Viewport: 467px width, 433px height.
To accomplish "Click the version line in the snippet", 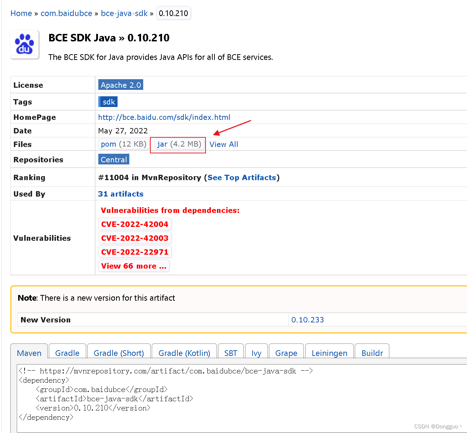I will 93,408.
